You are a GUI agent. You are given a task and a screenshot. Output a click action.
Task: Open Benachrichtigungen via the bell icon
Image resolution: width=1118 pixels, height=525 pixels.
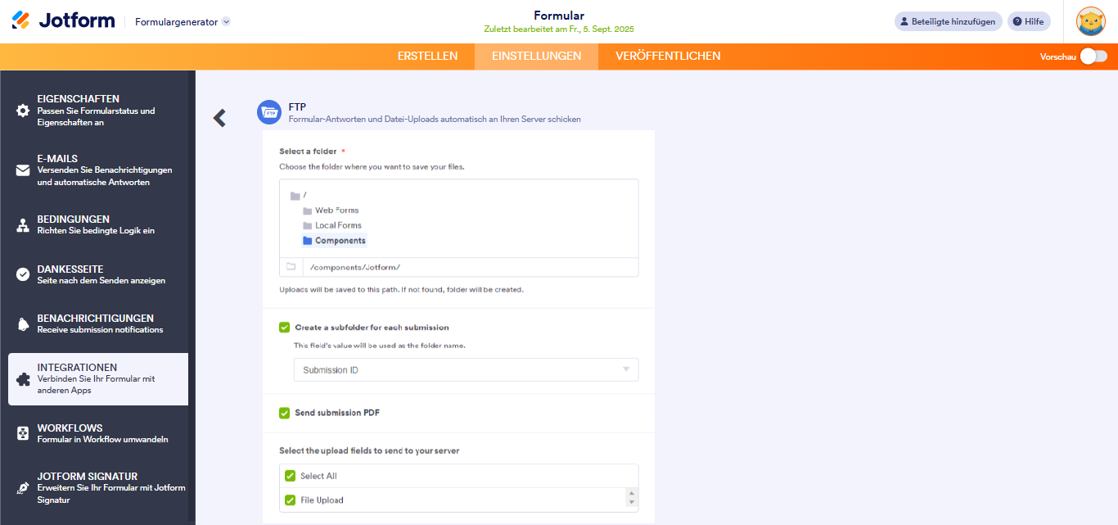pos(22,324)
